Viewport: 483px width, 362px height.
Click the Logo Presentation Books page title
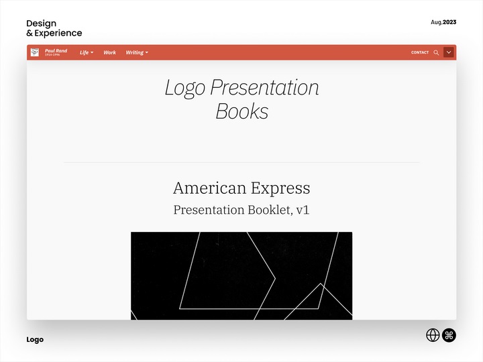[241, 99]
